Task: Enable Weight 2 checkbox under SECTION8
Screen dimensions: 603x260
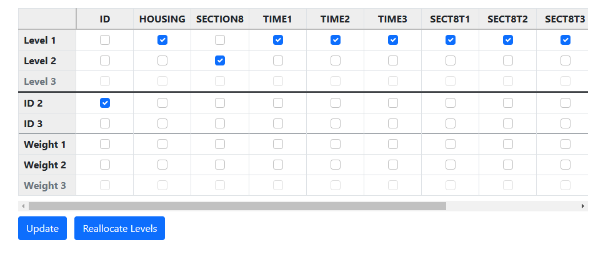Action: point(220,165)
